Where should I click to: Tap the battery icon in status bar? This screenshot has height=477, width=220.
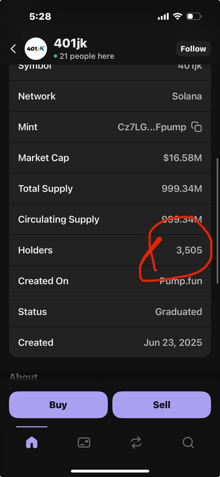194,17
